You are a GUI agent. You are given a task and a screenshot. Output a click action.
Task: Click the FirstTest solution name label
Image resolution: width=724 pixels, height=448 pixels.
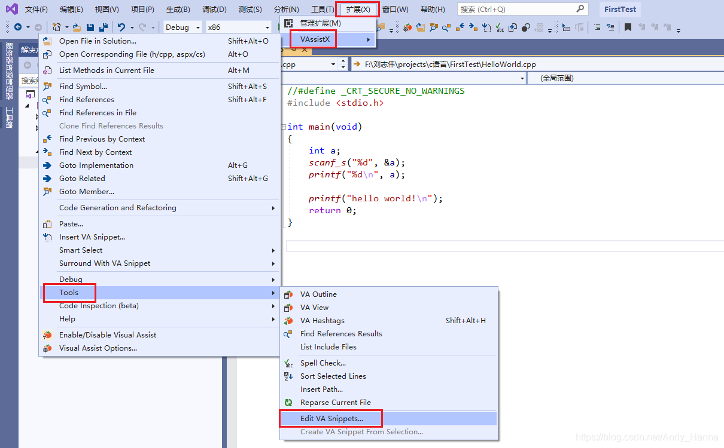tap(620, 10)
